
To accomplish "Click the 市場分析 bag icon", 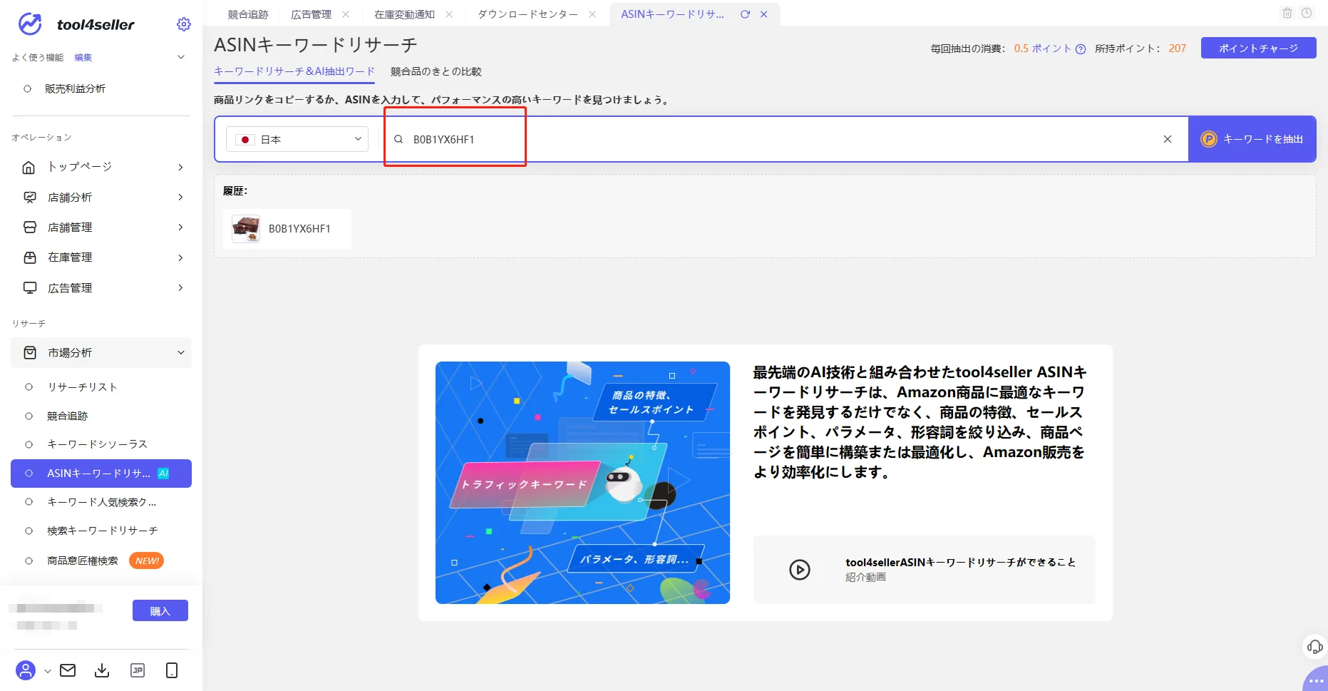I will [x=30, y=353].
